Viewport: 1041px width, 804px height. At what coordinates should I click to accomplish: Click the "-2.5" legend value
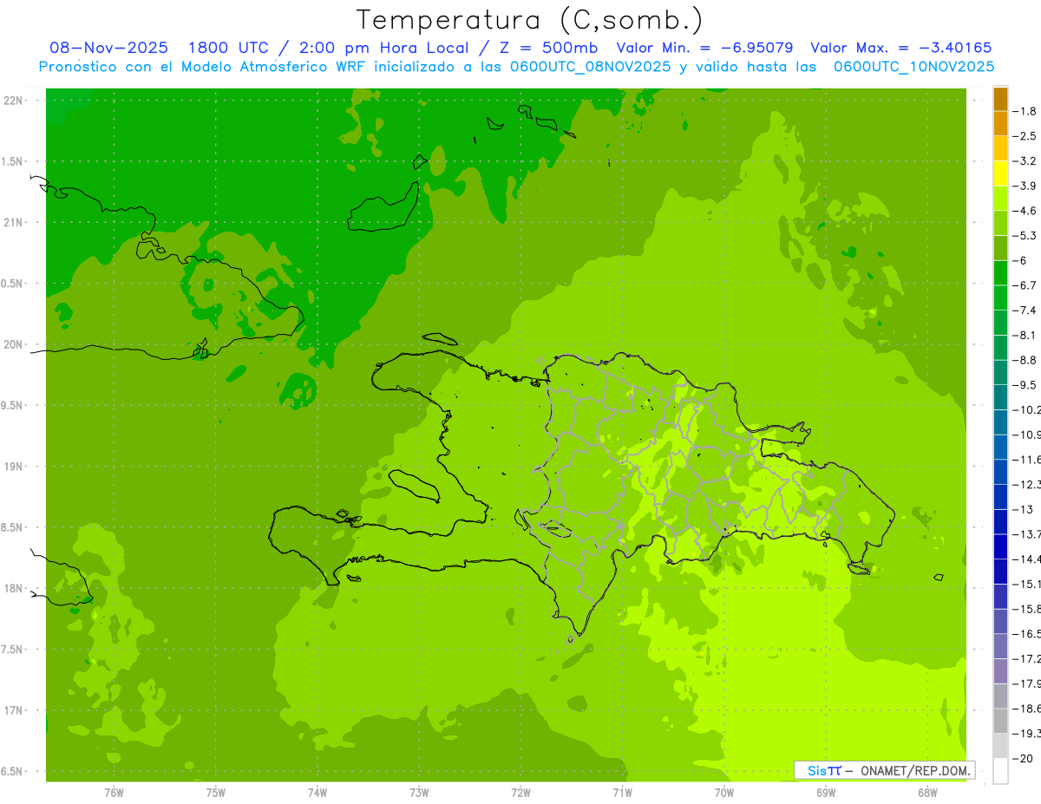pyautogui.click(x=1026, y=136)
